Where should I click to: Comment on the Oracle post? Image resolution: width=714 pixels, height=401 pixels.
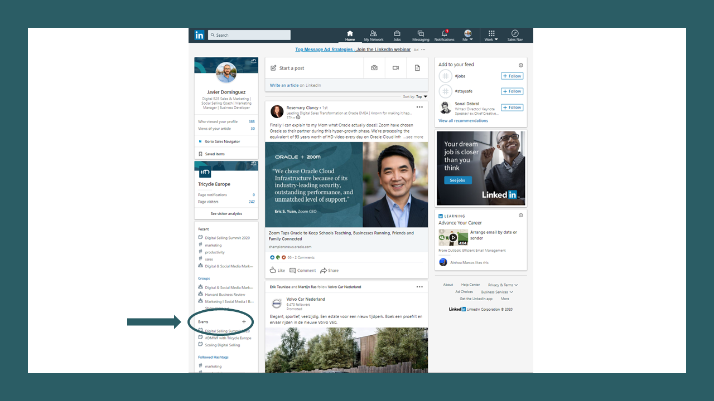(x=302, y=270)
